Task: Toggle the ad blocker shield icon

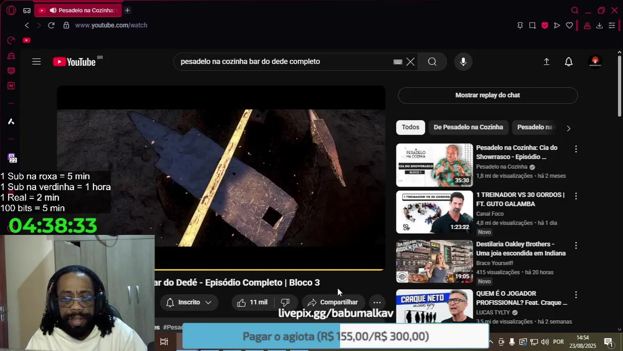Action: [x=545, y=25]
